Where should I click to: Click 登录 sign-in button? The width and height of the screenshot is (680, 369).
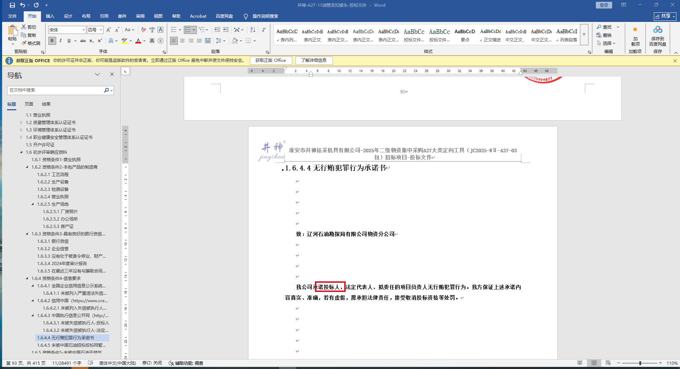click(604, 5)
